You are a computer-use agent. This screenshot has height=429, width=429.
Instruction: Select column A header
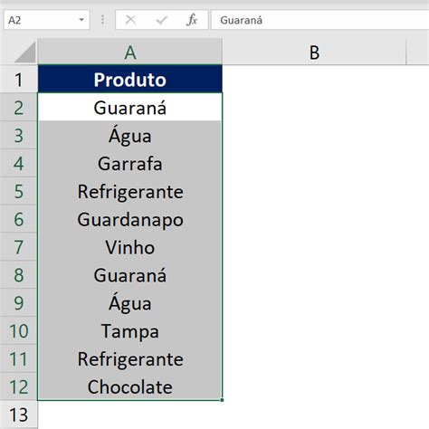pyautogui.click(x=130, y=52)
